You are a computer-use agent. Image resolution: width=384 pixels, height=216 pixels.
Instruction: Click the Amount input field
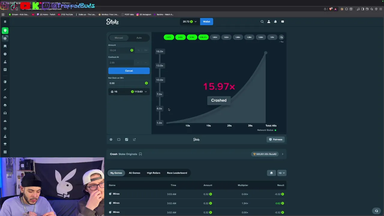pyautogui.click(x=121, y=50)
